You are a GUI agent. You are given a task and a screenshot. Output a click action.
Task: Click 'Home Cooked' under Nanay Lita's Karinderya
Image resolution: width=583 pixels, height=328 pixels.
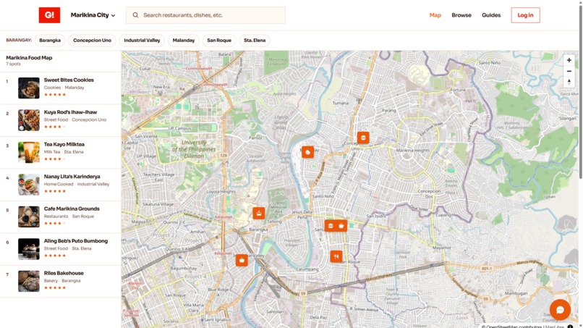click(x=59, y=184)
